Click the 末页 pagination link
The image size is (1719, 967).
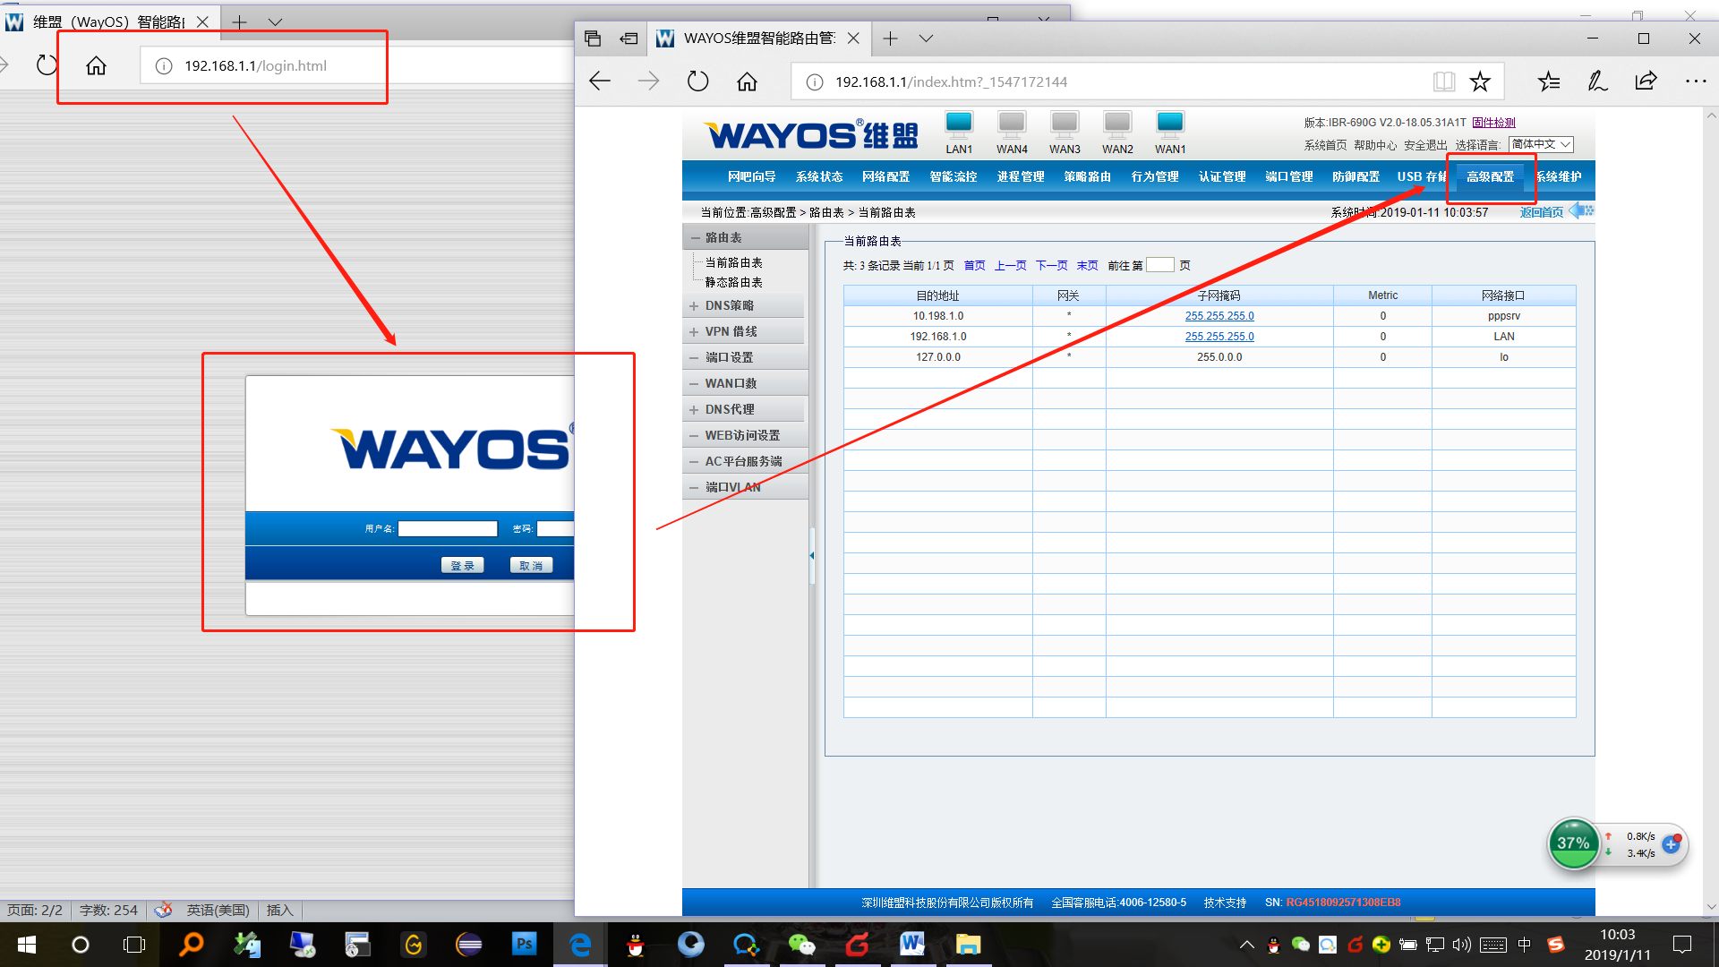(x=1087, y=265)
